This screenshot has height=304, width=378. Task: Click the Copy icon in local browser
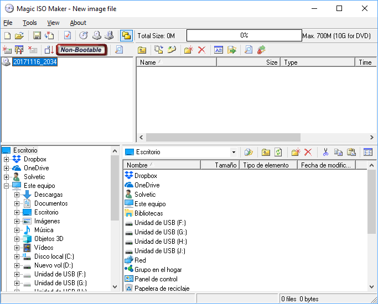pyautogui.click(x=338, y=152)
